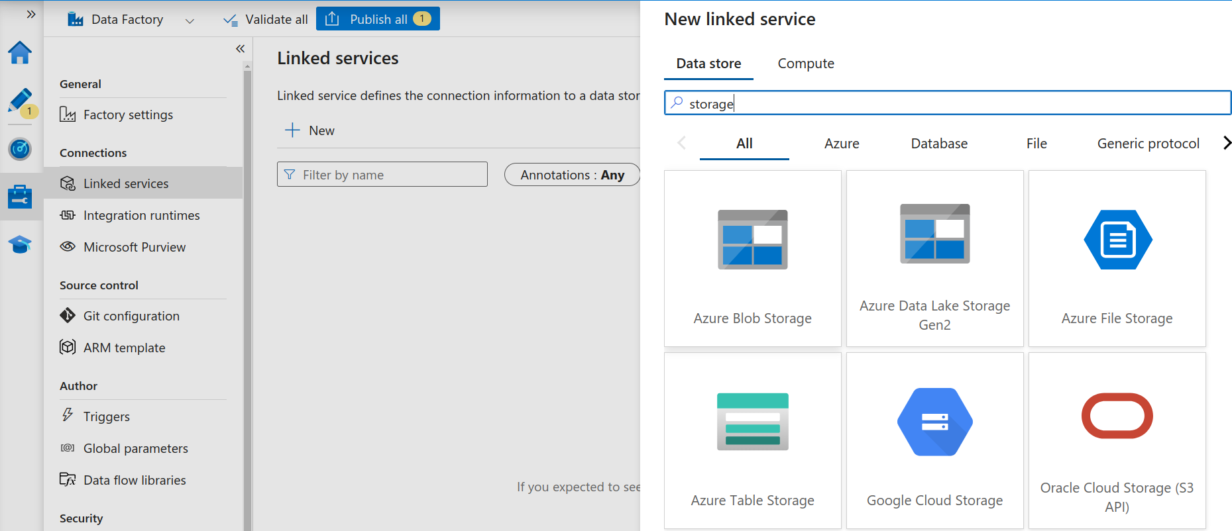The image size is (1232, 531).
Task: Click the search magnifier icon
Action: [x=677, y=103]
